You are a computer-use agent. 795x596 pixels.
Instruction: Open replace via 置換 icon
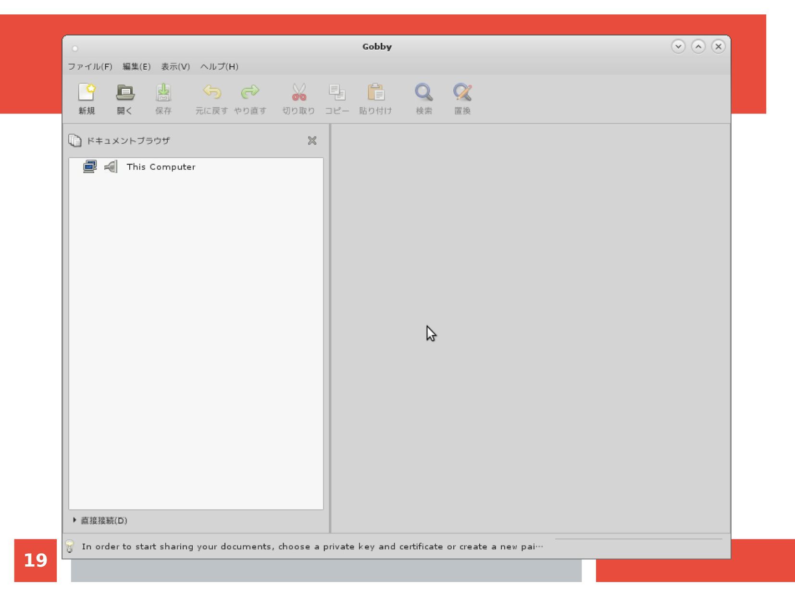[x=462, y=92]
